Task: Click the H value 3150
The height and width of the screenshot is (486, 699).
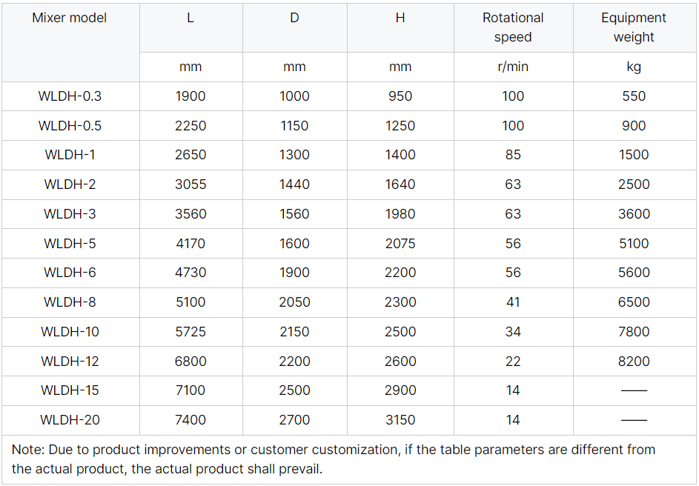Action: (400, 420)
